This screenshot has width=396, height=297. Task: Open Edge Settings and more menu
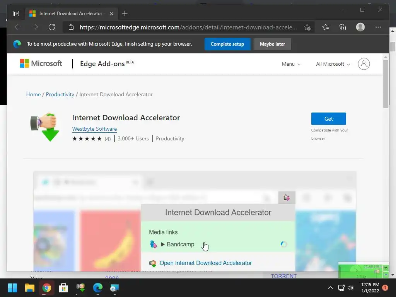378,27
